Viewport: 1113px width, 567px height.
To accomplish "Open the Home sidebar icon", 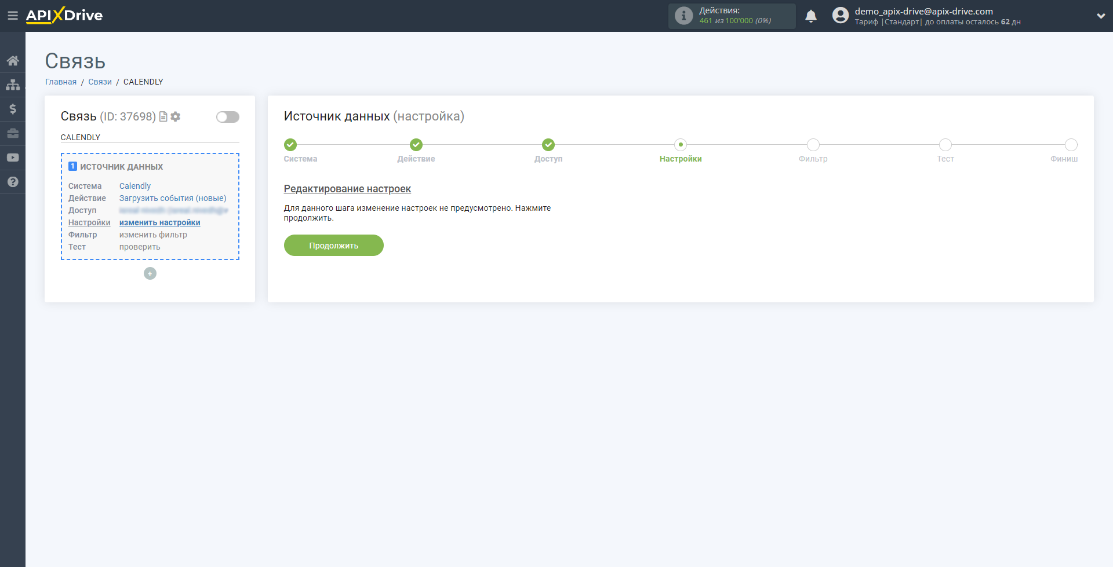I will tap(13, 61).
